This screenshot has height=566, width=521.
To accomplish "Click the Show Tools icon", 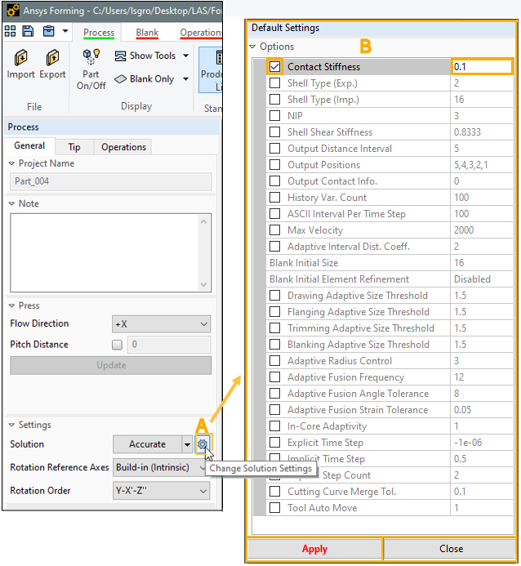I will pos(121,56).
